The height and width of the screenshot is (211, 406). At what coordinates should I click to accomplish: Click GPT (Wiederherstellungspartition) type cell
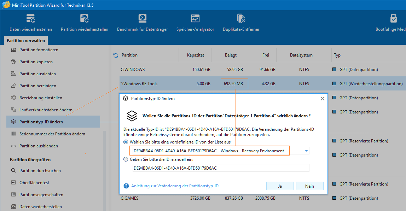tap(371, 84)
